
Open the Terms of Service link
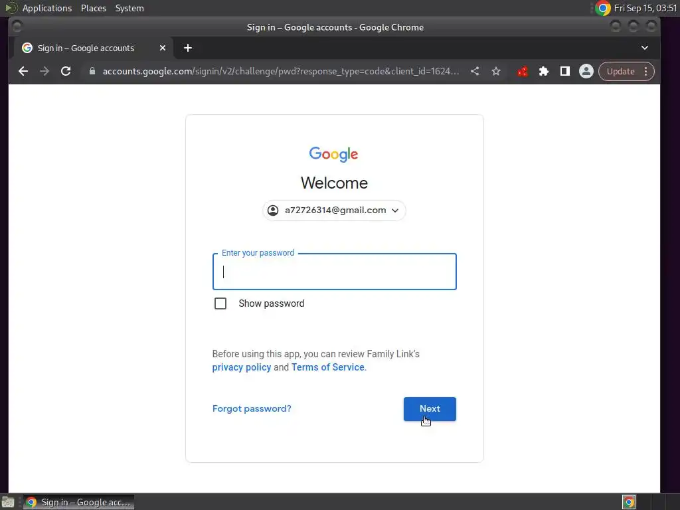click(x=328, y=367)
